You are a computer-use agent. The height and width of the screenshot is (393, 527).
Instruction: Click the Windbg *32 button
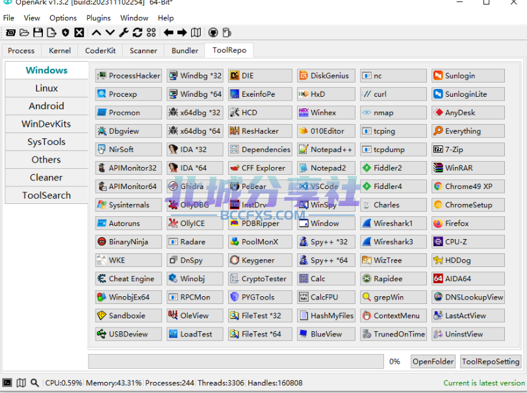click(x=195, y=75)
